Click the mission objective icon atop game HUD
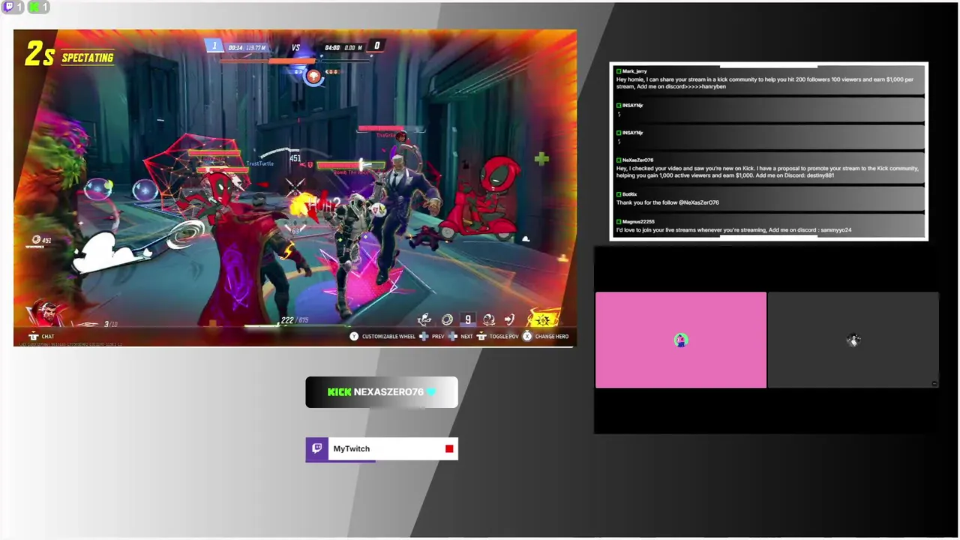960x540 pixels. [313, 75]
